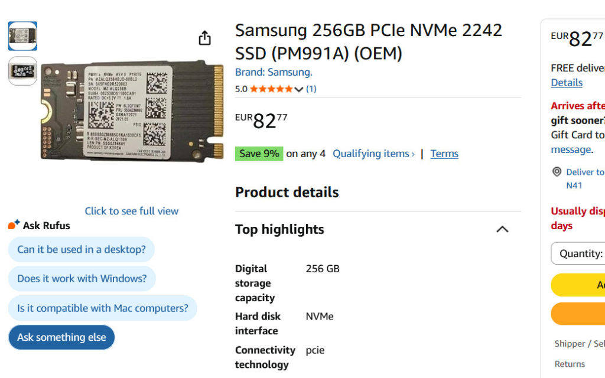Open the Terms link
Screen dimensions: 605x378
click(444, 154)
